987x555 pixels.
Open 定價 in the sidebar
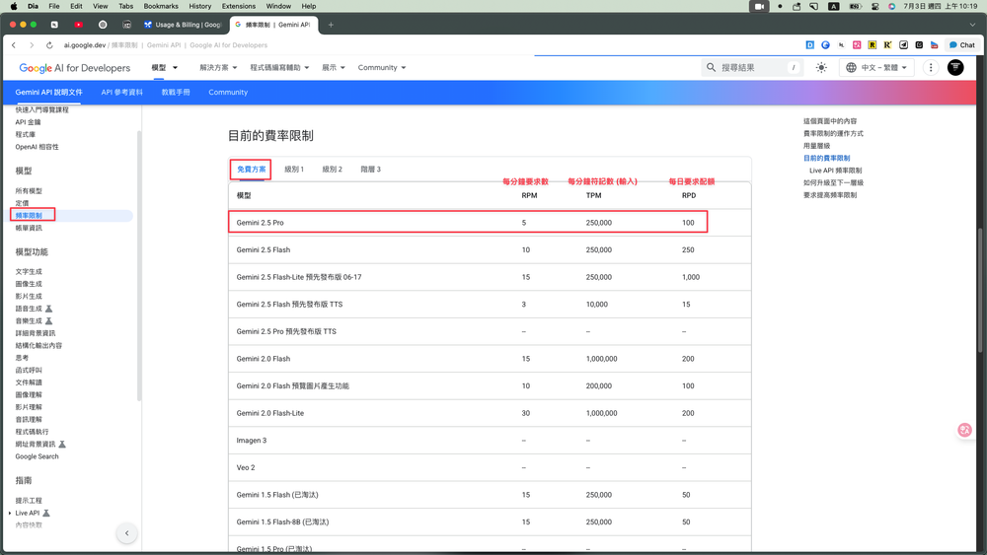tap(22, 203)
